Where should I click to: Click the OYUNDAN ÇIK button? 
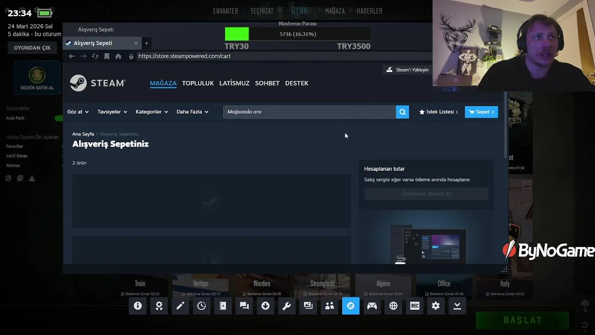point(33,48)
